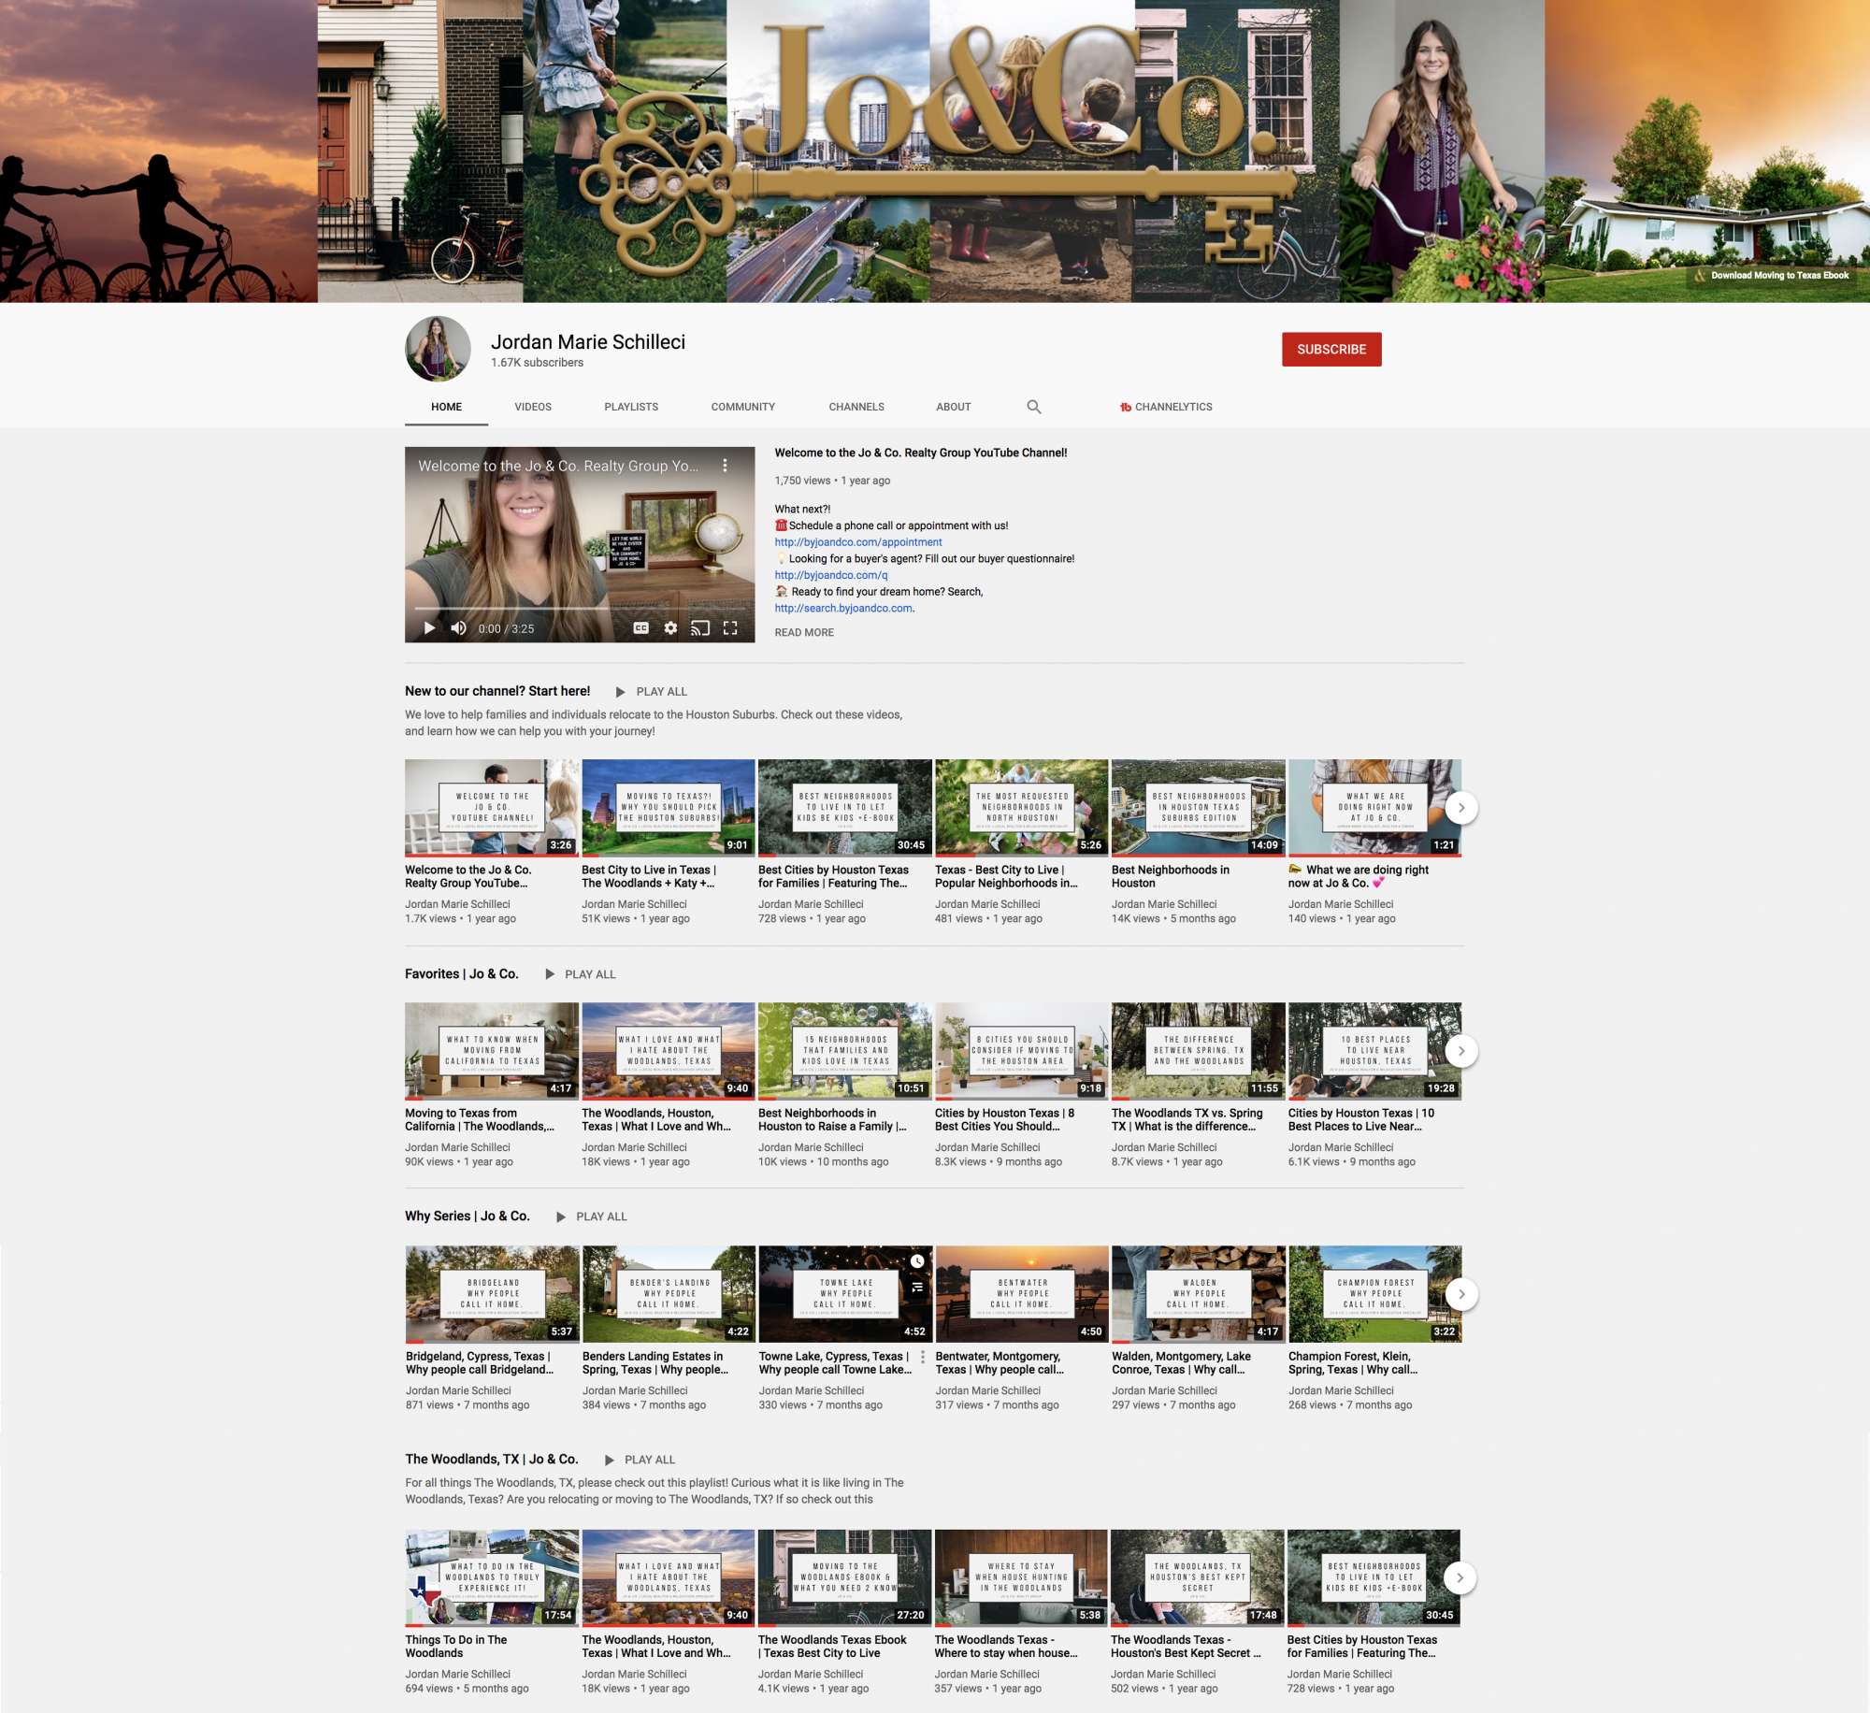
Task: Cast video to a TV
Action: tap(700, 628)
